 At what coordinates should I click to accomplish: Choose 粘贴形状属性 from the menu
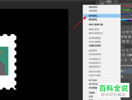tap(102, 76)
